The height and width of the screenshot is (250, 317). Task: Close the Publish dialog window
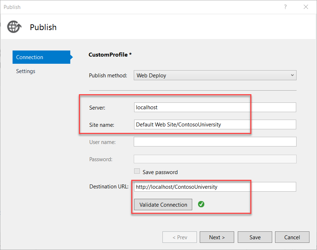(306, 7)
